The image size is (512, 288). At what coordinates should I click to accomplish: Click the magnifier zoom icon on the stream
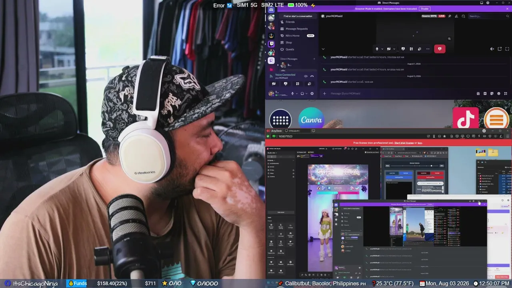click(x=449, y=39)
